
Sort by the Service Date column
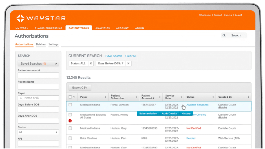pos(181,97)
